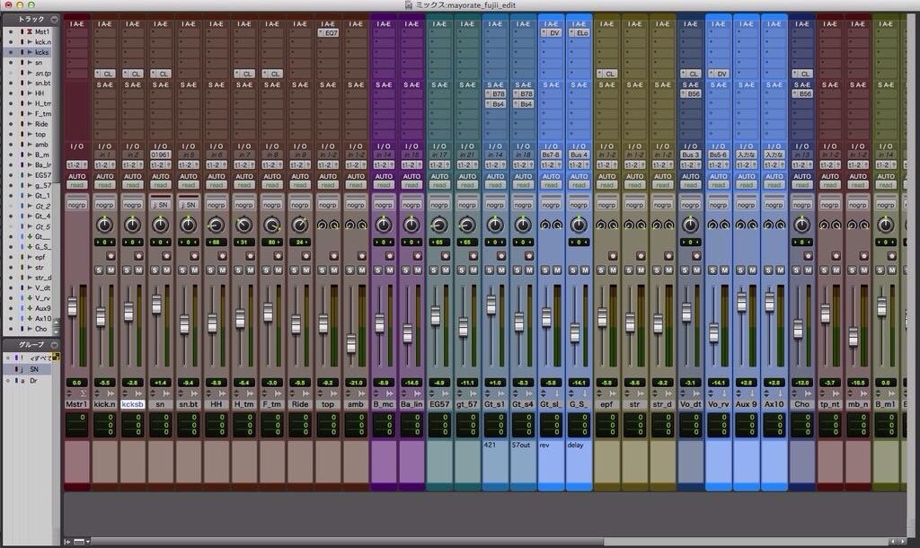This screenshot has width=920, height=548.
Task: Open automation mode selector on Mstr1
Action: tap(76, 185)
